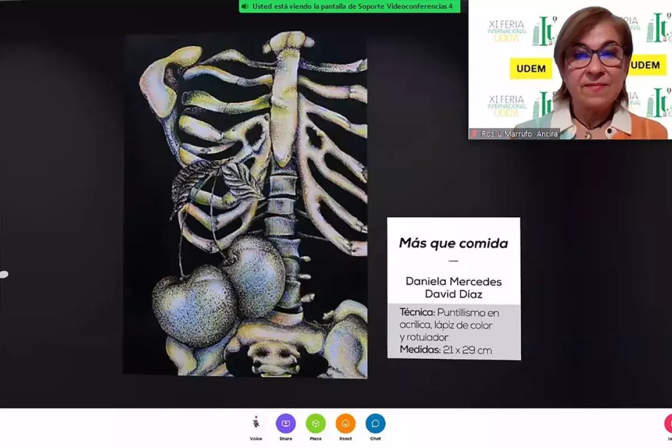
Task: Click the speaker icon in green banner
Action: 245,6
